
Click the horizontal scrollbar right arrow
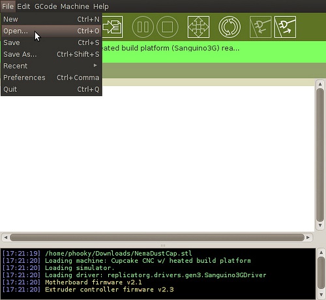coord(308,237)
